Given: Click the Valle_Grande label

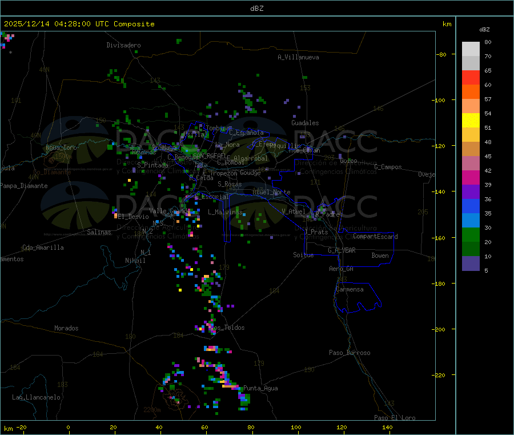Looking at the screenshot, I should coord(170,211).
